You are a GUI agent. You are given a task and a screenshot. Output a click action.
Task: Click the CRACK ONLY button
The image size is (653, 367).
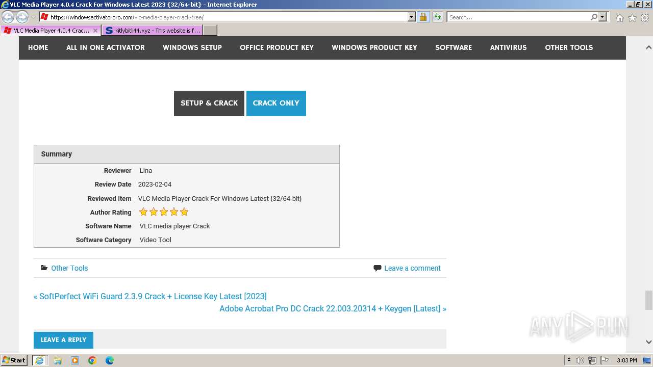[276, 103]
